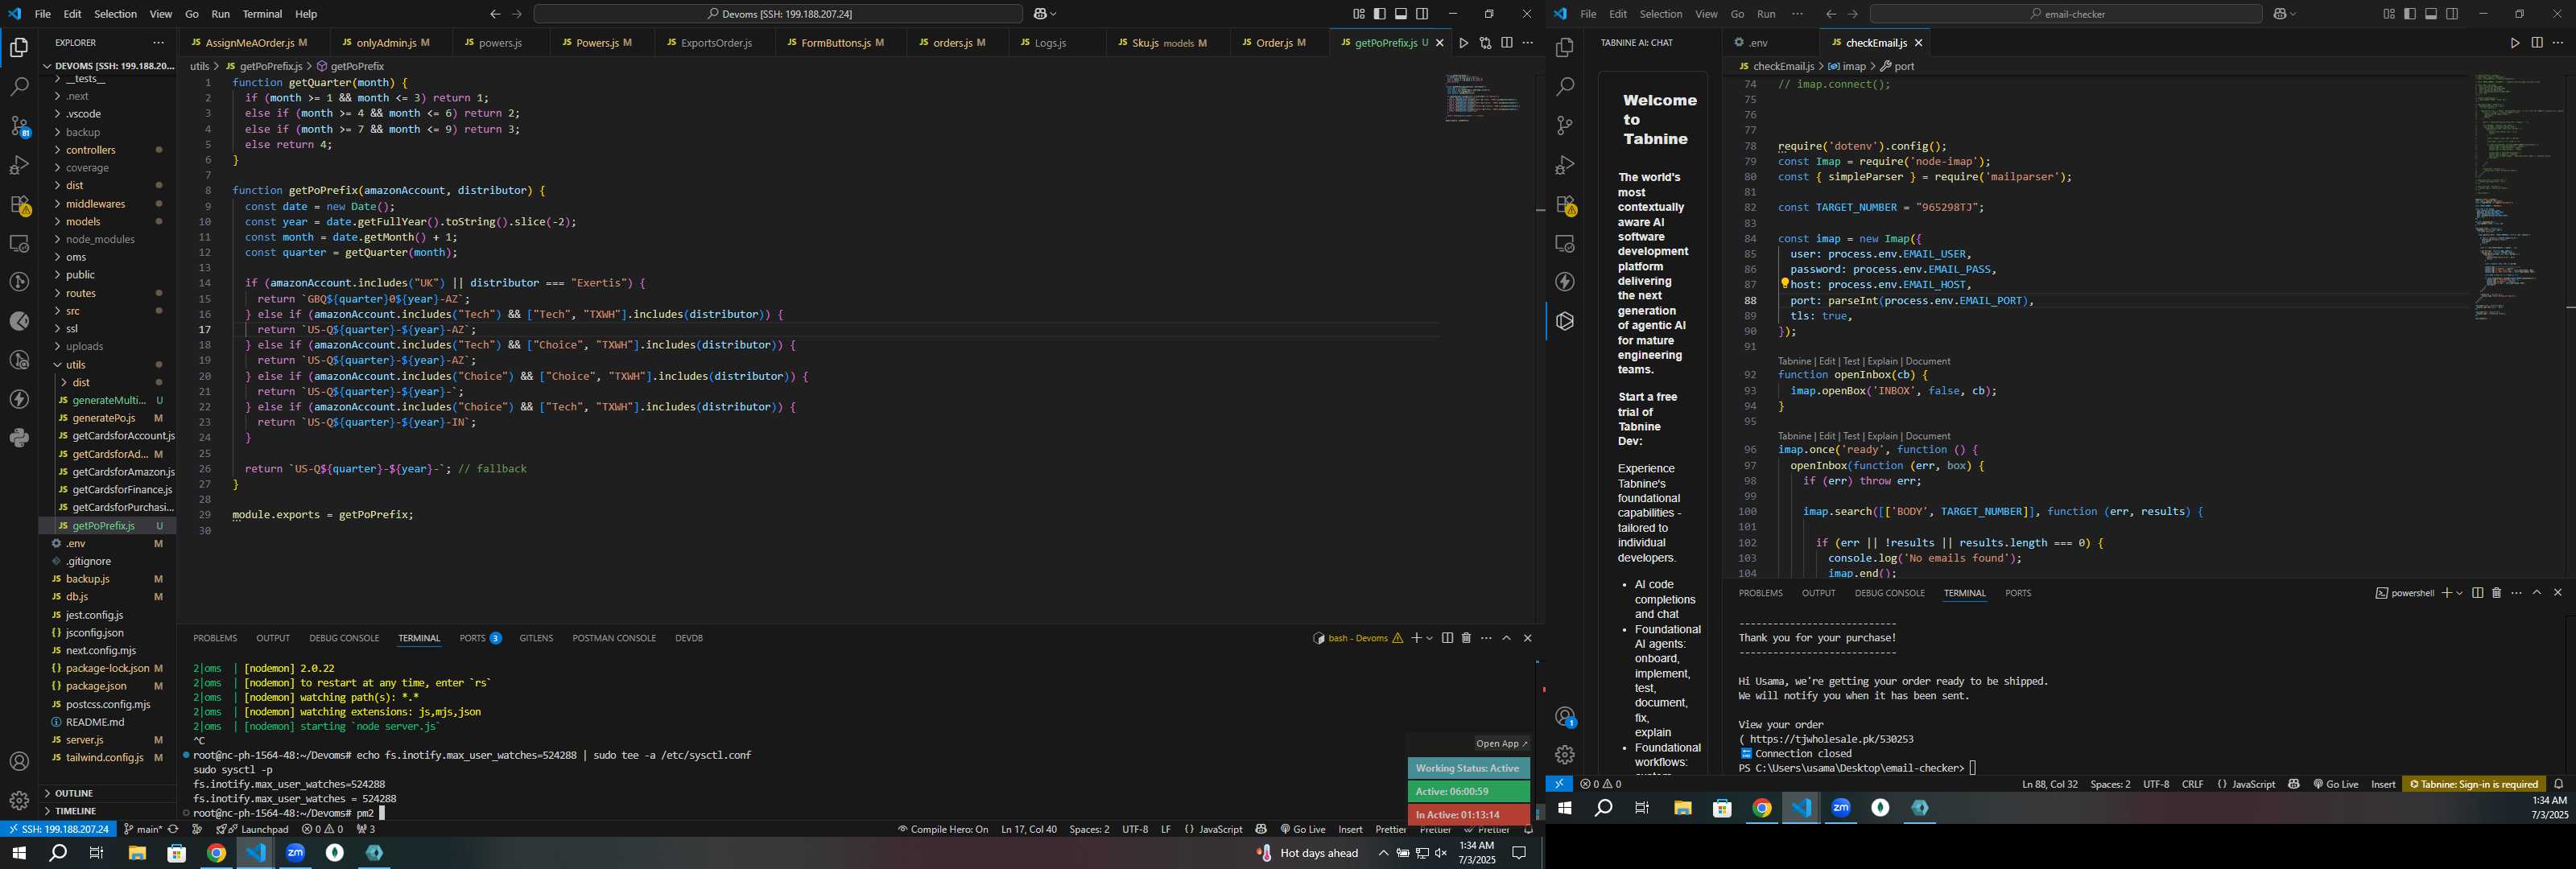Open Source Control in email-checker window
This screenshot has height=869, width=2576.
[x=1565, y=126]
